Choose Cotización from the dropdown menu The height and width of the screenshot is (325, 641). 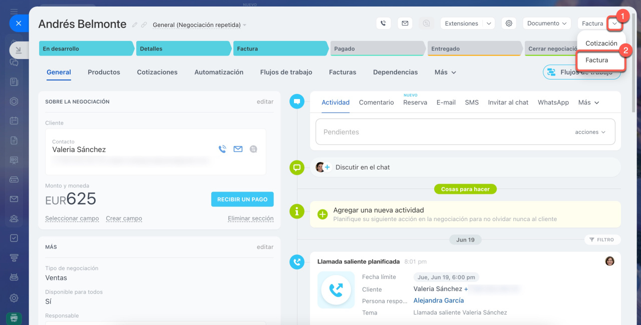pos(601,43)
